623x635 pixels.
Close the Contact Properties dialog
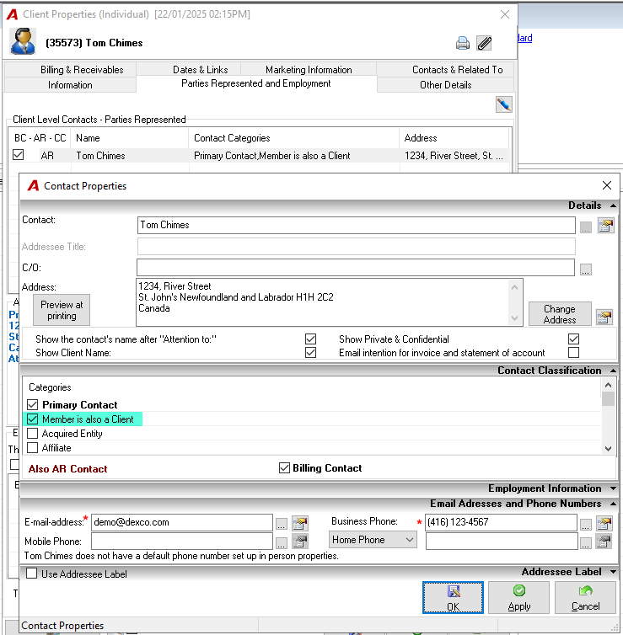click(x=607, y=185)
